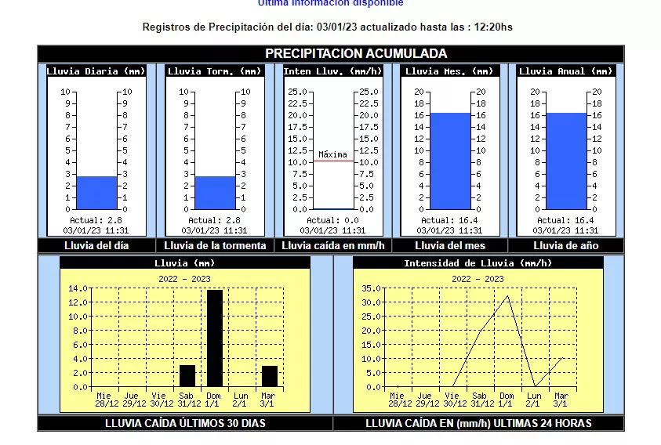This screenshot has width=661, height=445.
Task: Select the Inten Lluv. (mm/h) gauge
Action: 332,150
